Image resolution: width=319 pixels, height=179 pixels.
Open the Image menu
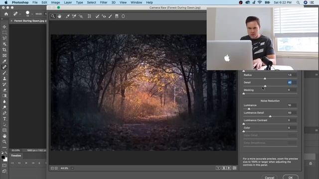point(55,2)
